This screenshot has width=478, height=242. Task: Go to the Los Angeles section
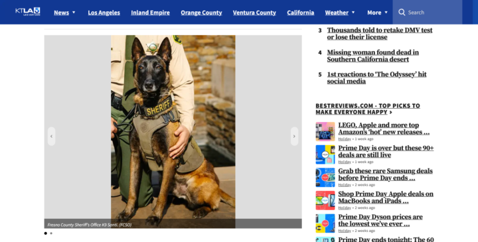pos(104,13)
